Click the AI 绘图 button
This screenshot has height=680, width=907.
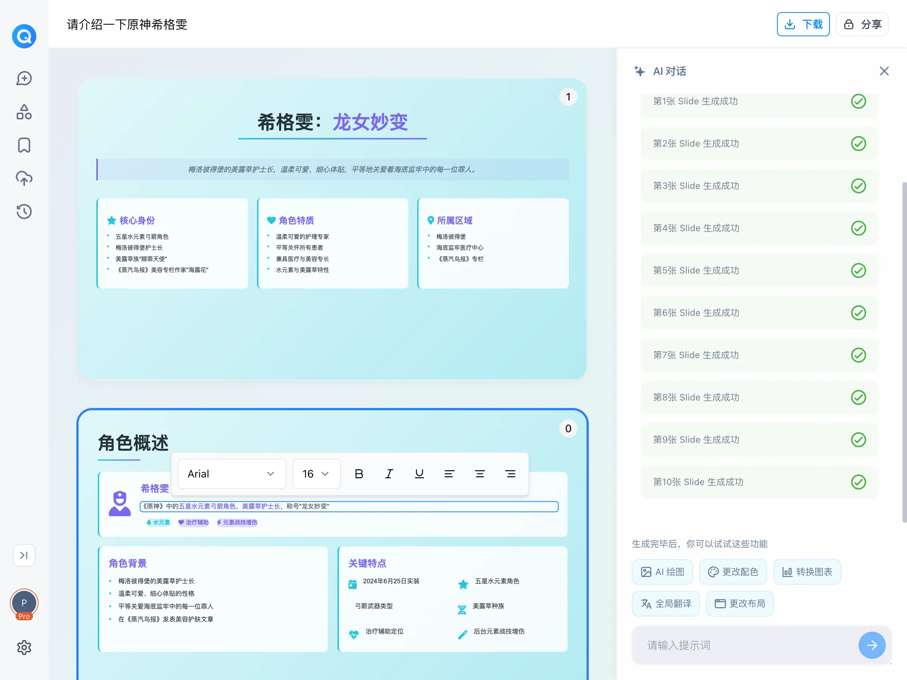click(662, 572)
